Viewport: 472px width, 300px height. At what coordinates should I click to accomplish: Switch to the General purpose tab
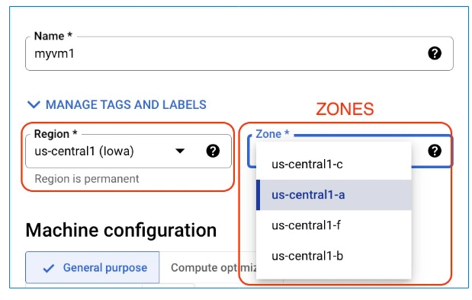point(92,267)
